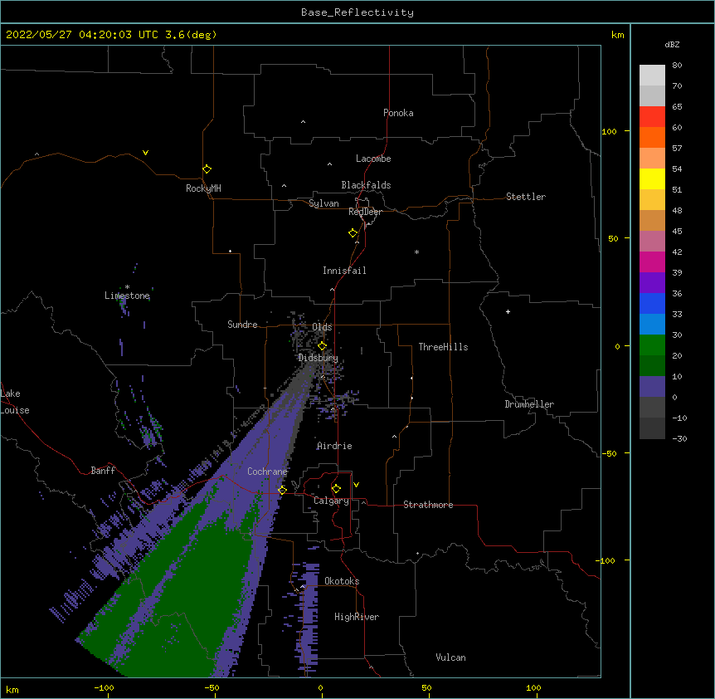
Task: Click the 80 value in the dBZ legend
Action: [x=677, y=66]
